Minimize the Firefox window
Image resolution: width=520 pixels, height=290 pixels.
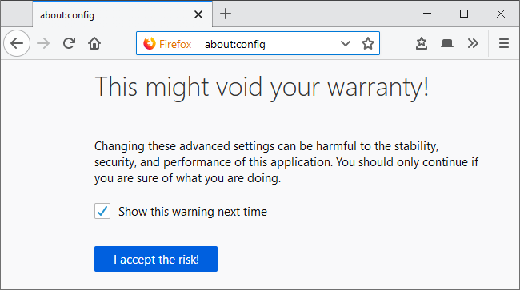(427, 14)
